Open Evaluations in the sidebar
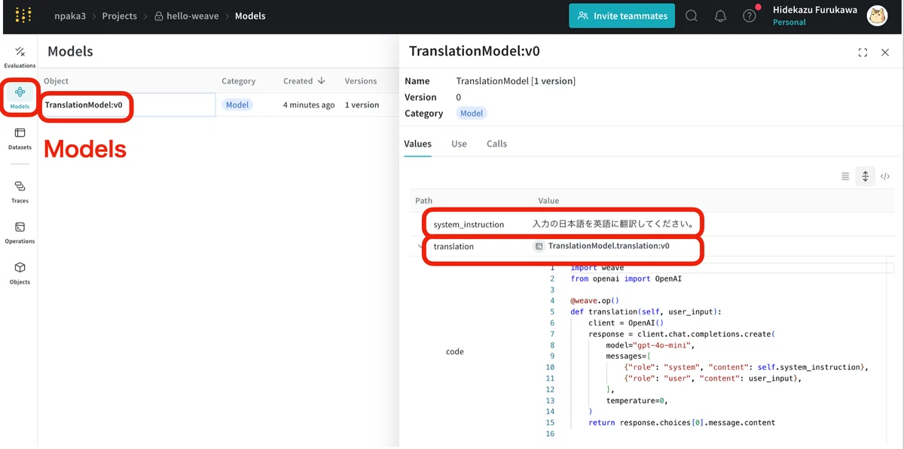904x449 pixels. [x=20, y=57]
